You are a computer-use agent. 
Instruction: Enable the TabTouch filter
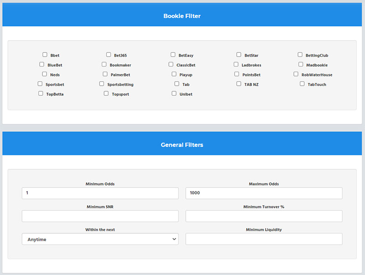pos(302,83)
